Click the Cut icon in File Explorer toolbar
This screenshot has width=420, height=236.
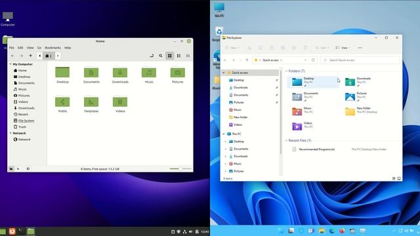(x=249, y=48)
